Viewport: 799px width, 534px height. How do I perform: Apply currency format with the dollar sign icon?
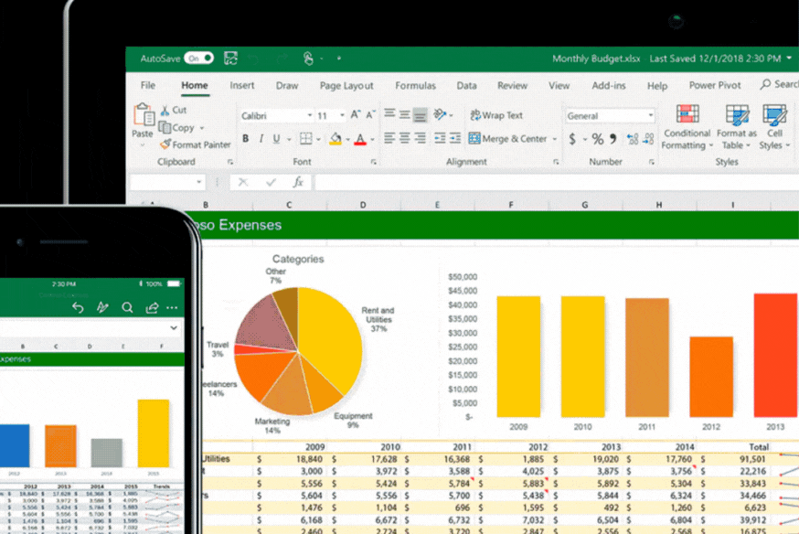tap(571, 138)
